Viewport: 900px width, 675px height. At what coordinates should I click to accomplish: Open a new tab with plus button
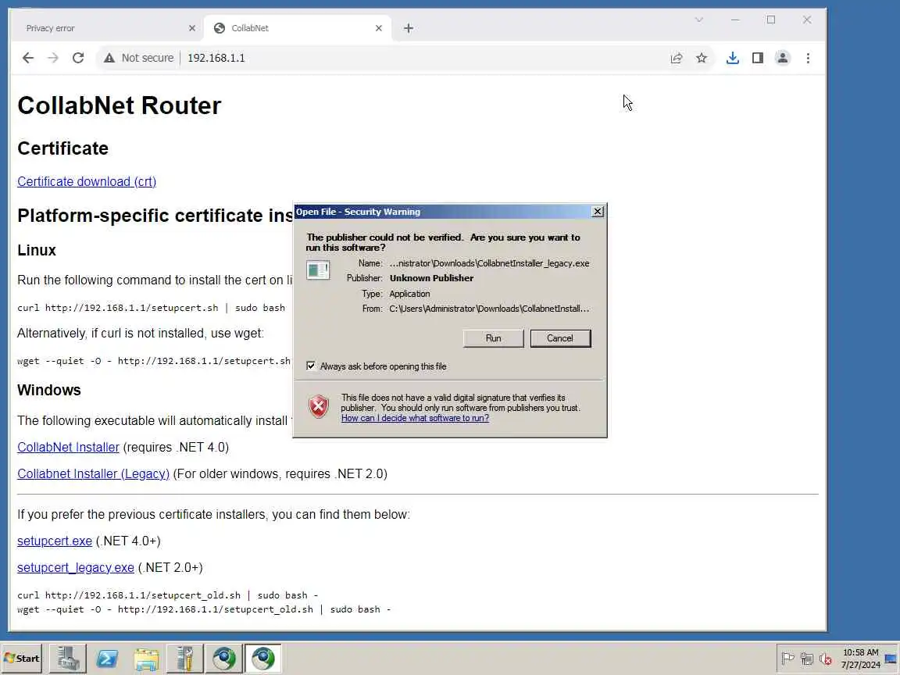pyautogui.click(x=408, y=28)
